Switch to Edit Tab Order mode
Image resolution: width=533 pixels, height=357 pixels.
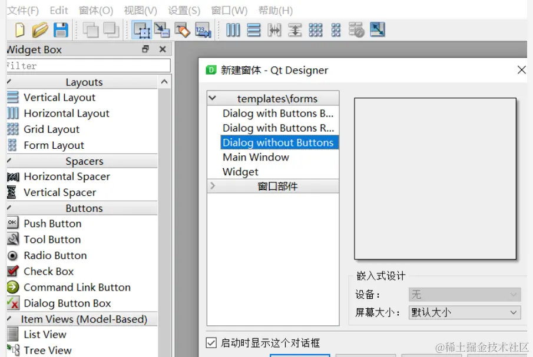point(203,30)
